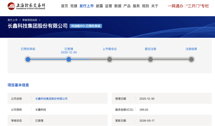The image size is (215, 126).
Task: Open the 监管 menu item
Action: pyautogui.click(x=109, y=6)
